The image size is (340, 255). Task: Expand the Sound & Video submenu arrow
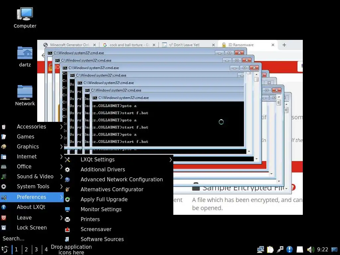tap(61, 177)
